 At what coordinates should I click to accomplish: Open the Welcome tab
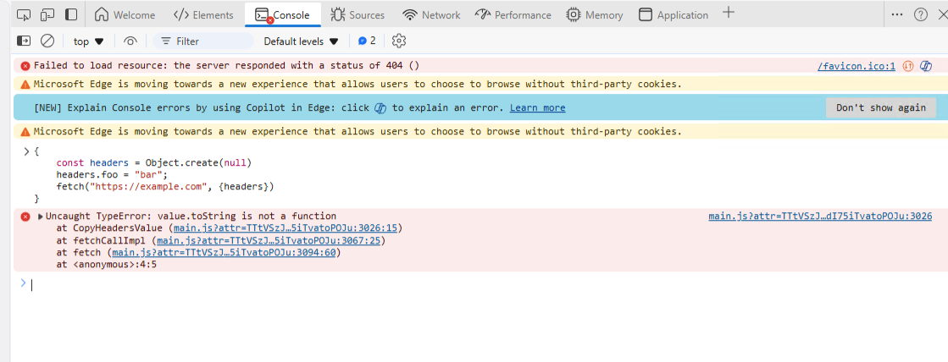coord(125,15)
